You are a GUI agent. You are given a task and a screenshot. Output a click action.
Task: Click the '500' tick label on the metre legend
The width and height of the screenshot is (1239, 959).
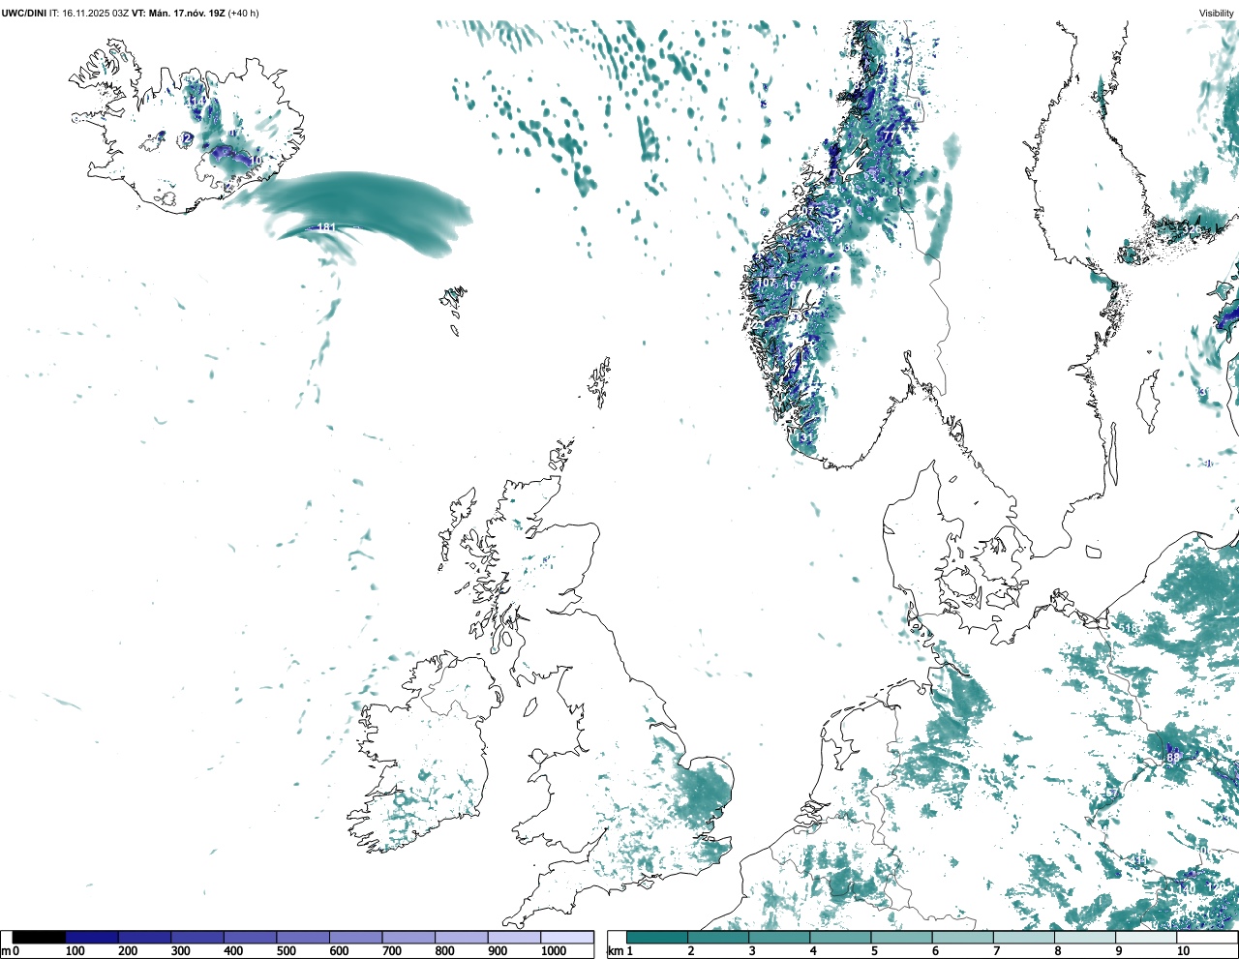click(287, 951)
